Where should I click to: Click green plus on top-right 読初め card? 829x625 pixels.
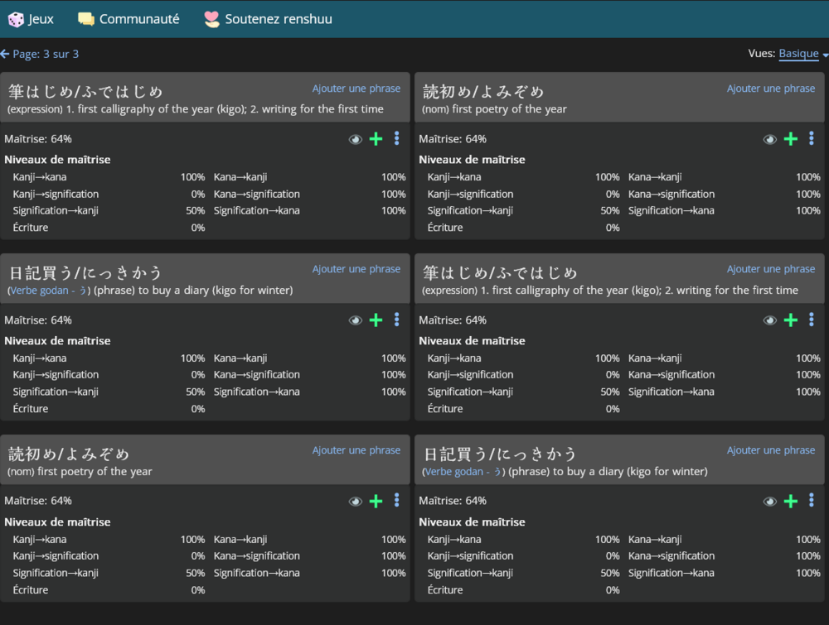pos(790,139)
